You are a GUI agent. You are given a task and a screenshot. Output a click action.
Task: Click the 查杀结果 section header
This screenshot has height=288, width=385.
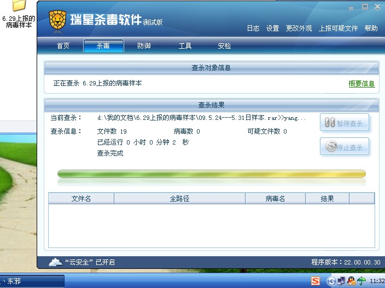point(212,105)
